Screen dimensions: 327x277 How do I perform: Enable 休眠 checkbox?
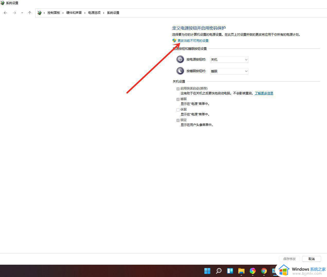(x=178, y=110)
